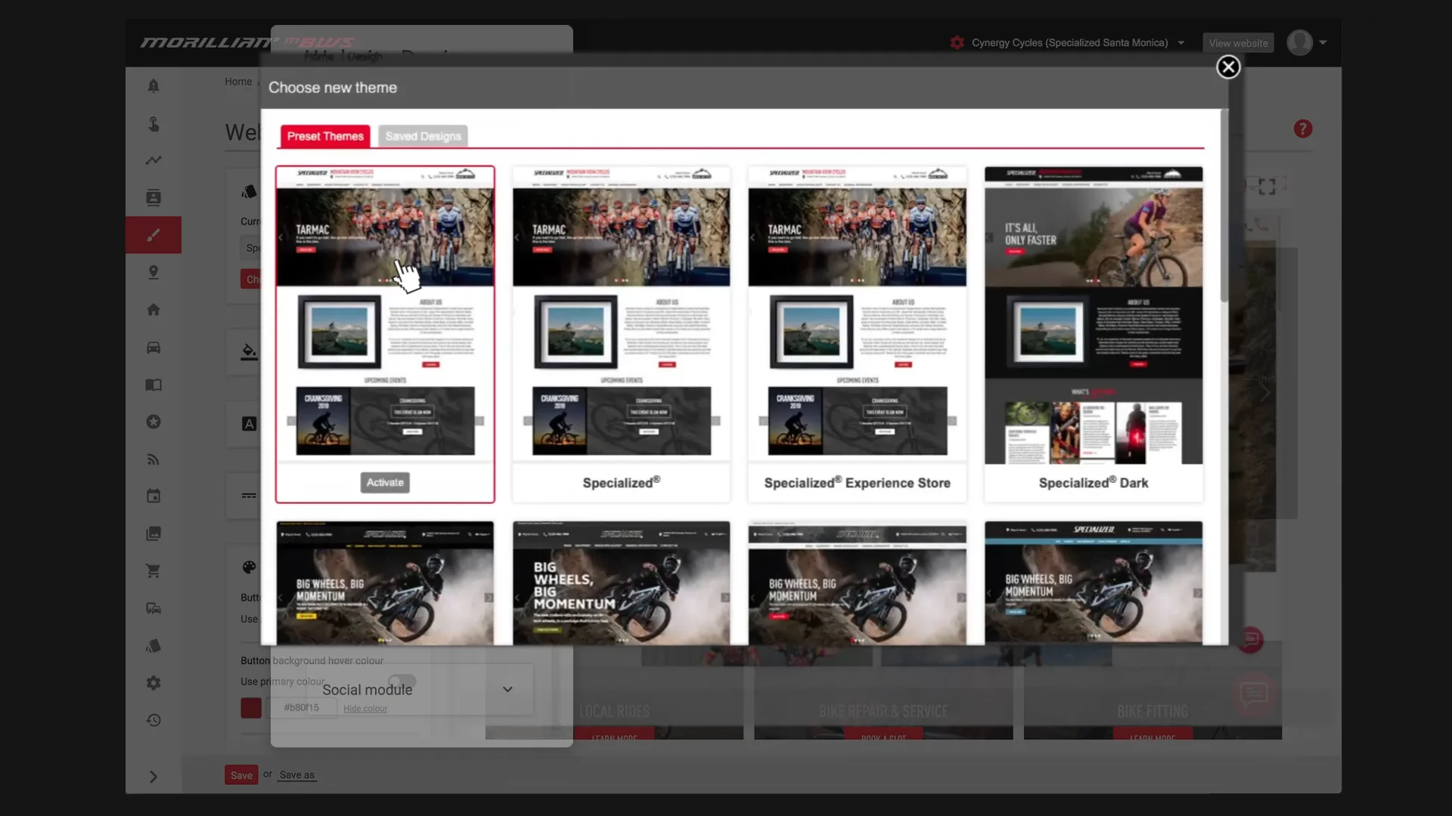The height and width of the screenshot is (816, 1452).
Task: Click the red help question mark icon
Action: (x=1302, y=129)
